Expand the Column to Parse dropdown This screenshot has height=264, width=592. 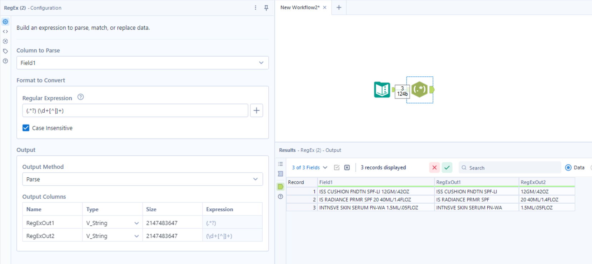(143, 63)
